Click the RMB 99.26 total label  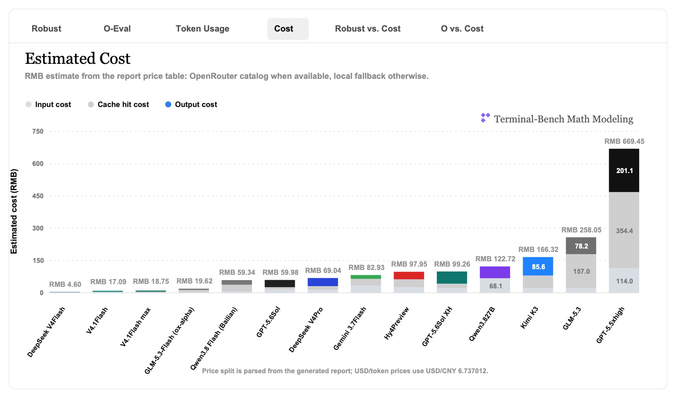pyautogui.click(x=452, y=264)
